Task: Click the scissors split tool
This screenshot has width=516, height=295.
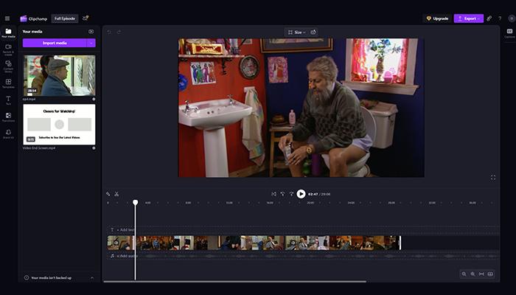Action: point(116,194)
